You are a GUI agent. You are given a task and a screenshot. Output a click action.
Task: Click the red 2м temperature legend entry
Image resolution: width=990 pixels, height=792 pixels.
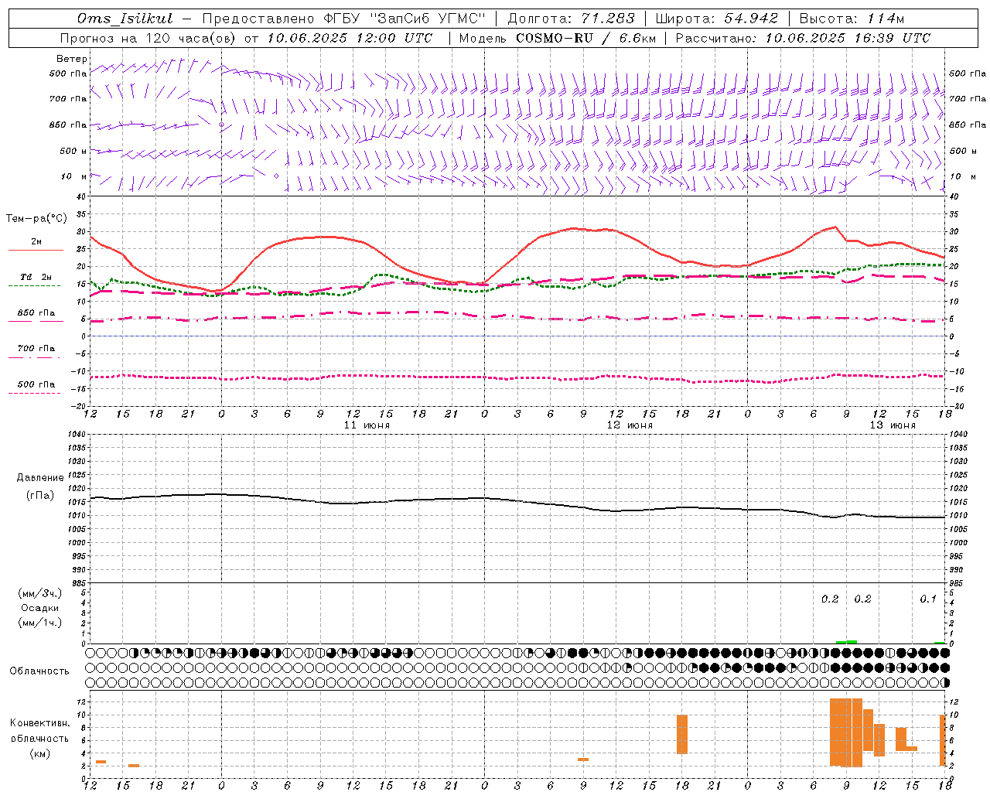tap(36, 245)
